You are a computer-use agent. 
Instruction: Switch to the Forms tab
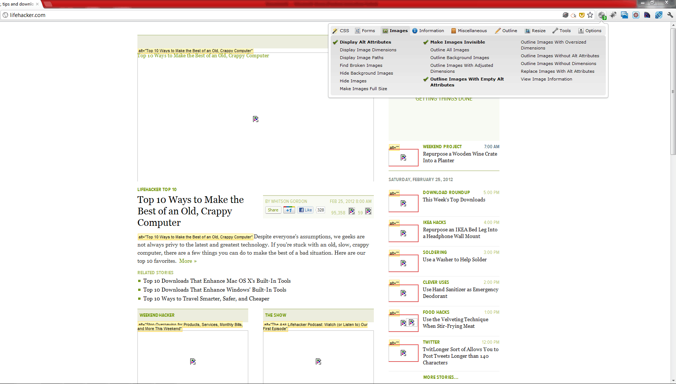(365, 31)
